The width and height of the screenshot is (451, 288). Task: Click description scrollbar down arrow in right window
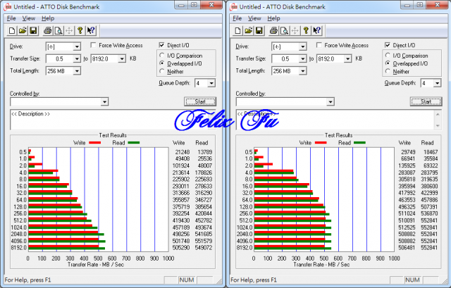click(x=438, y=126)
